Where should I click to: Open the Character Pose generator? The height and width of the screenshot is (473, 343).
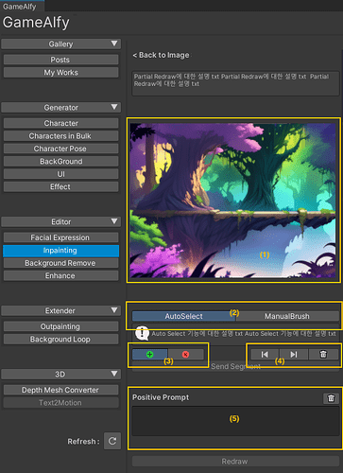[60, 149]
